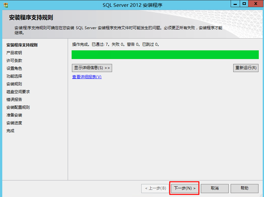The width and height of the screenshot is (264, 197).
Task: Click the 安装程序支持规则 page heading
Action: (x=31, y=18)
